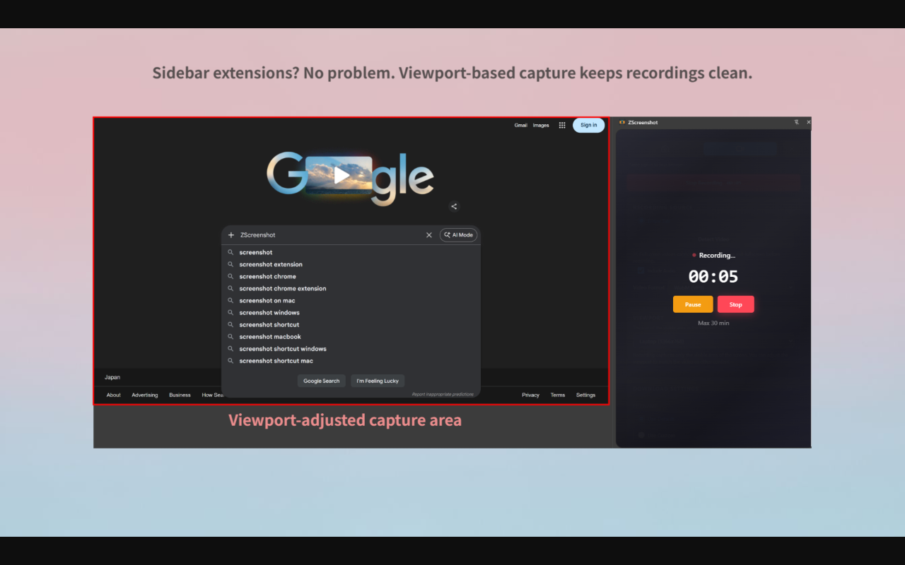The image size is (905, 565).
Task: Open the Terms footer link
Action: [558, 395]
